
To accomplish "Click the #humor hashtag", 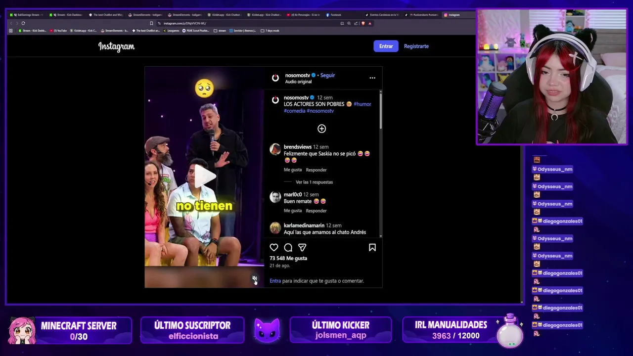I will [x=362, y=104].
